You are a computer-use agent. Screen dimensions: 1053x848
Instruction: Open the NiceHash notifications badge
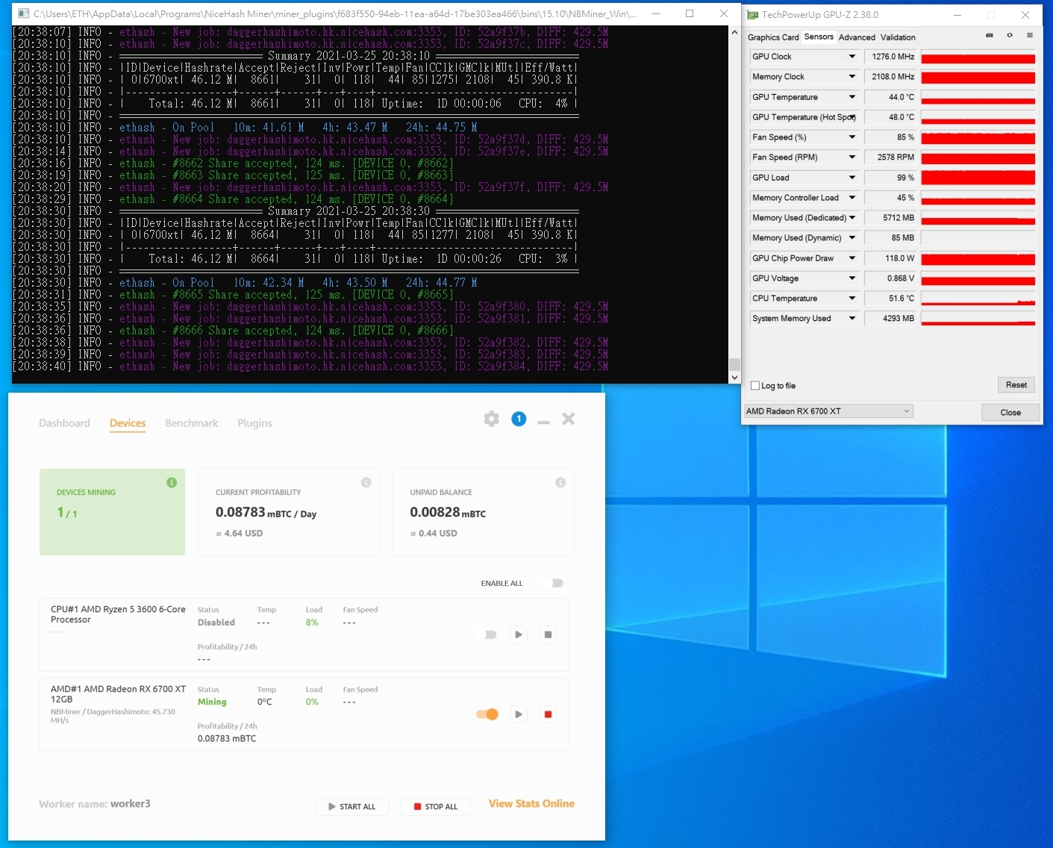(x=519, y=419)
